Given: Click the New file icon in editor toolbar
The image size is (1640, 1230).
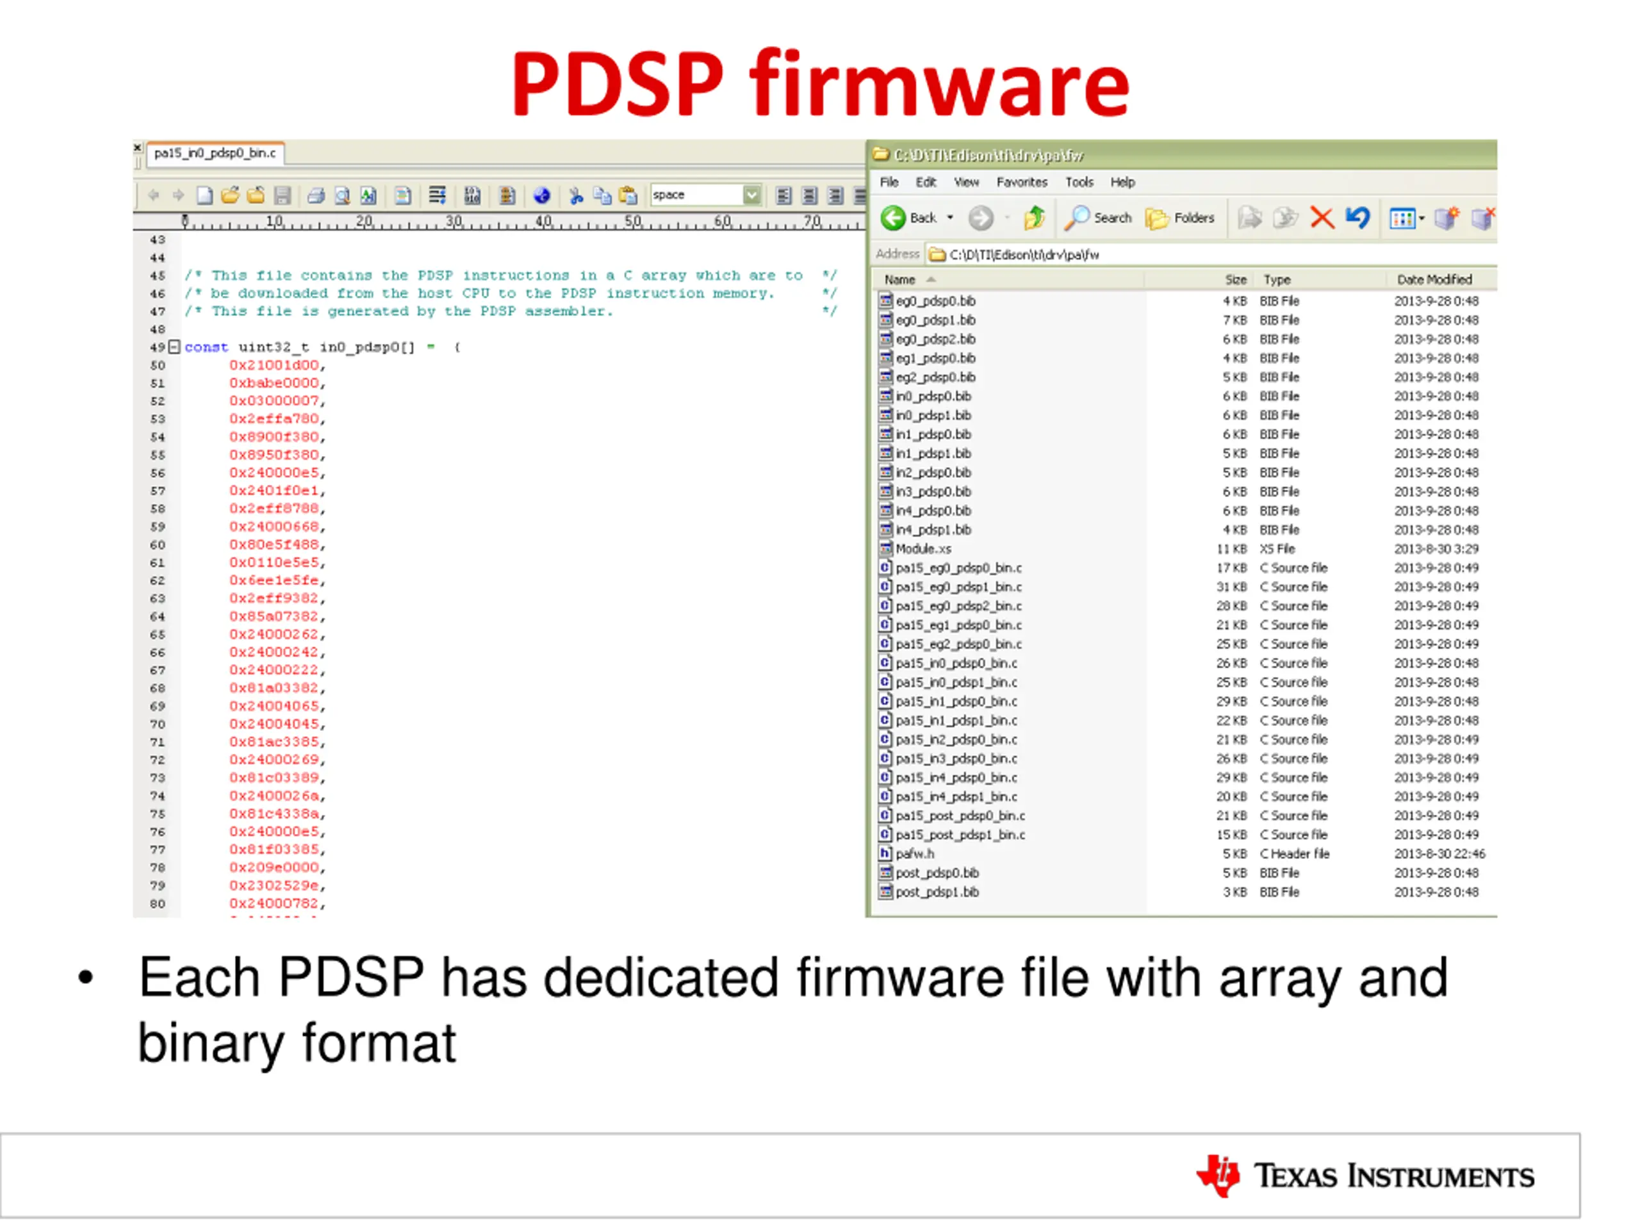Looking at the screenshot, I should 204,196.
